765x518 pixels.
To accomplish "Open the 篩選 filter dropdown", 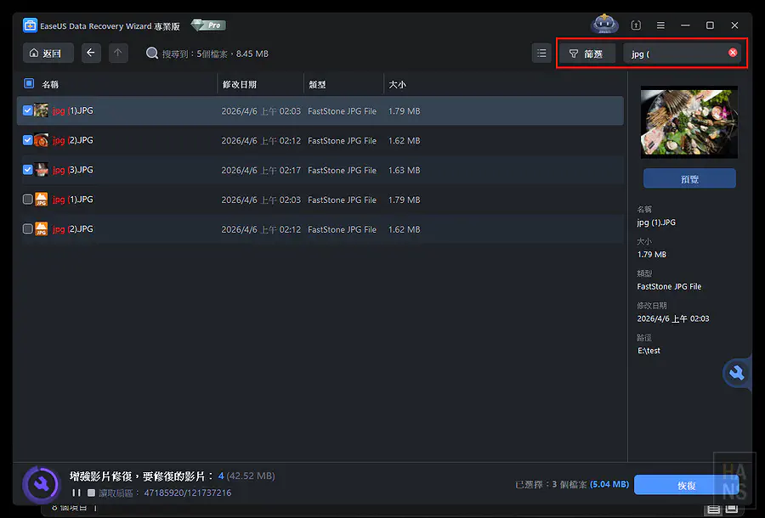I will (x=586, y=53).
